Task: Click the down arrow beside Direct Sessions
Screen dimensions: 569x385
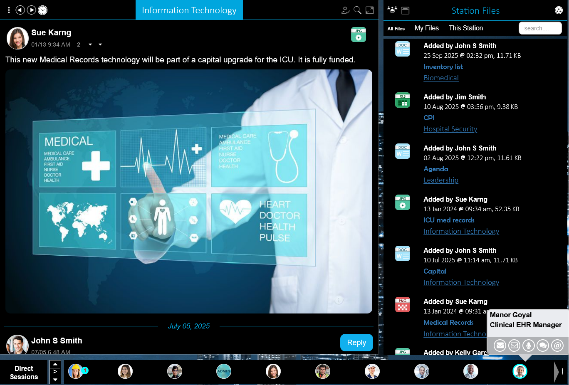Action: coord(55,379)
